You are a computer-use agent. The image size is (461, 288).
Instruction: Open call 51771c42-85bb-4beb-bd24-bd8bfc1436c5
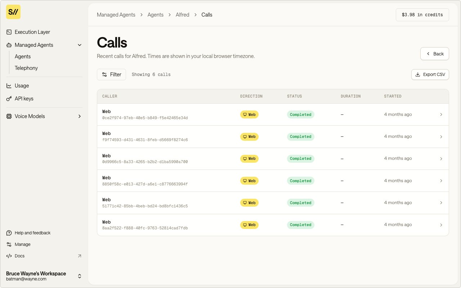tap(273, 203)
